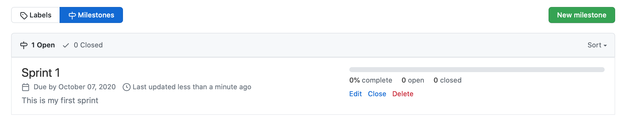Click the 0 closed issues count
Image resolution: width=628 pixels, height=125 pixels.
point(447,80)
